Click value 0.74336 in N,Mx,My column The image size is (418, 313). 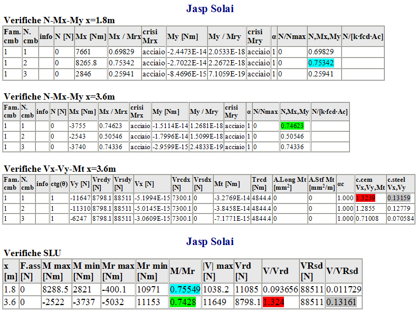tap(292, 147)
